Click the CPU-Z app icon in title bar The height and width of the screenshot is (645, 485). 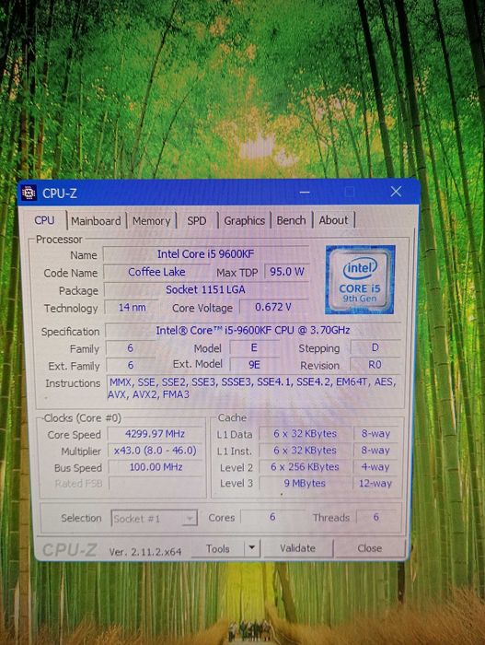(x=29, y=193)
